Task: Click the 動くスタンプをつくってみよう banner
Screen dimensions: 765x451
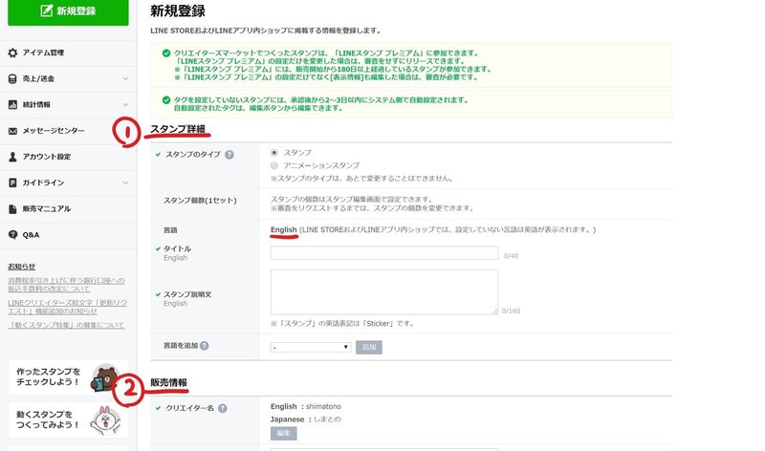Action: 68,419
